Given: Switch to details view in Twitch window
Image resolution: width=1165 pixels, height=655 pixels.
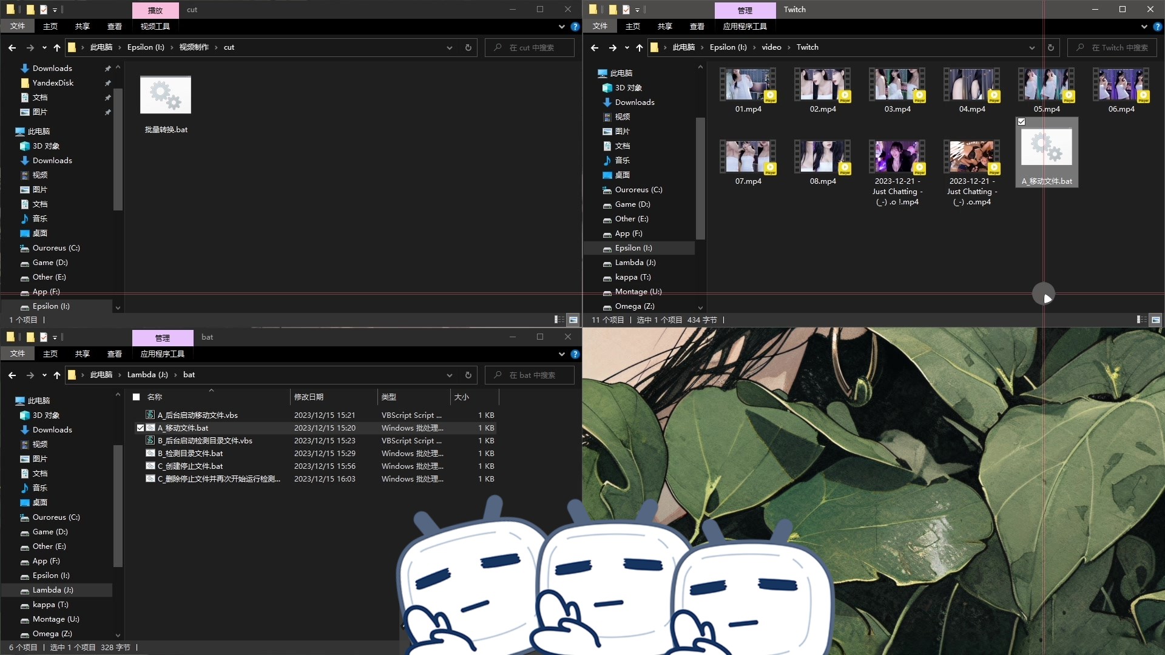Looking at the screenshot, I should (x=1141, y=320).
